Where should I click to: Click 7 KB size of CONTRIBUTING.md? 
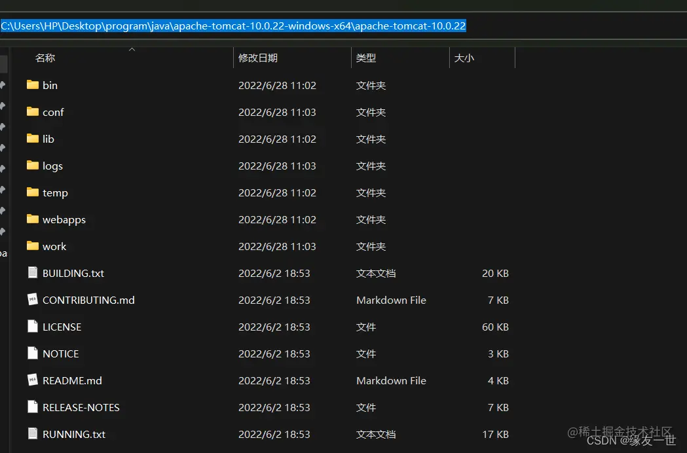point(498,300)
